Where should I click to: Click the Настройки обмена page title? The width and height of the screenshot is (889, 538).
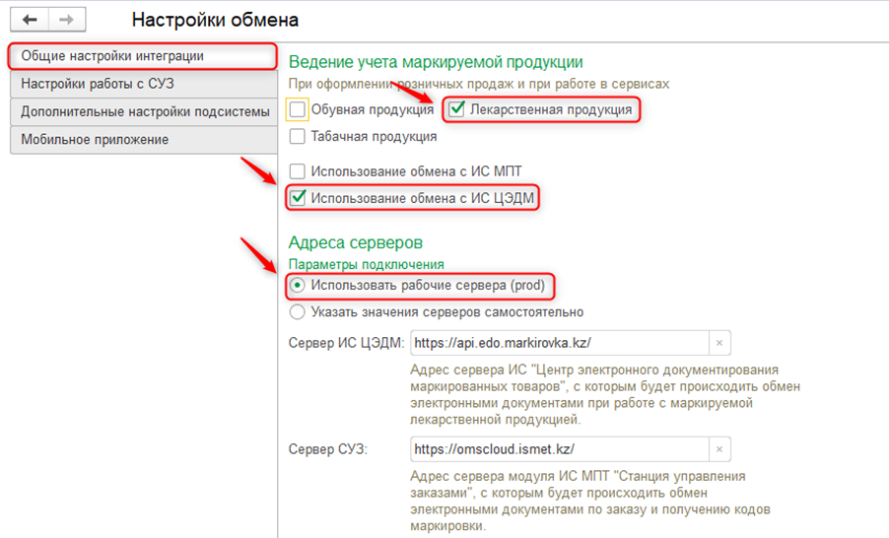215,20
